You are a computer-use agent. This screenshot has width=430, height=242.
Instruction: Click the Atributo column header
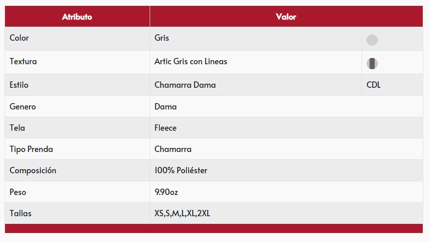77,17
